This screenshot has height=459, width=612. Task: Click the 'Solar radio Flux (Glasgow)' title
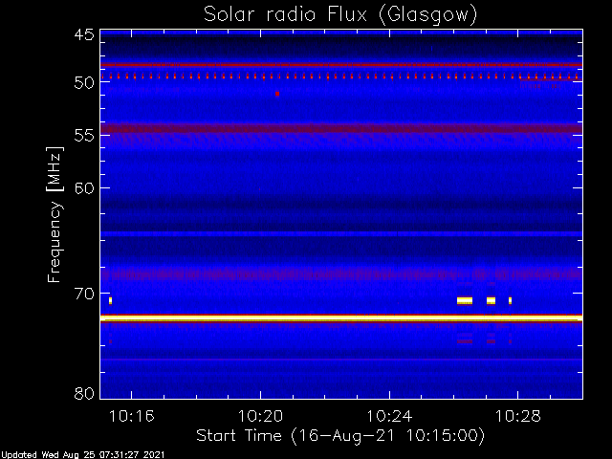tap(340, 15)
